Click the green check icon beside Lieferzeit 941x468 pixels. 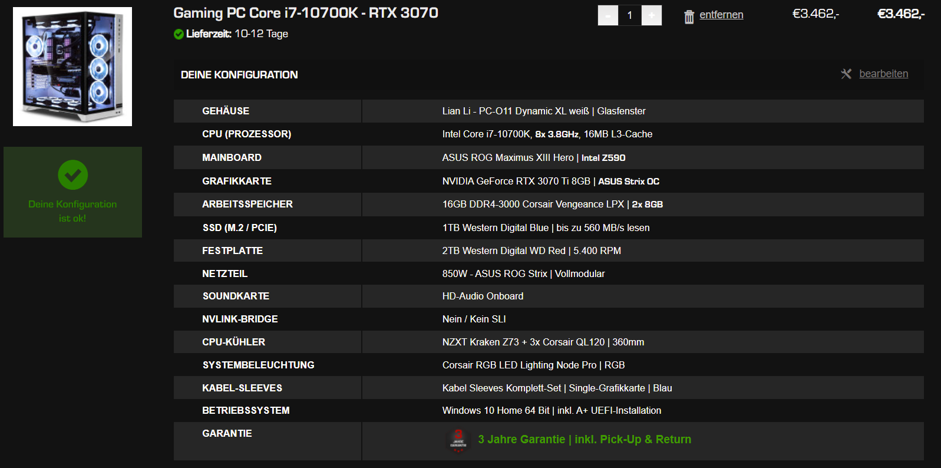click(x=179, y=34)
